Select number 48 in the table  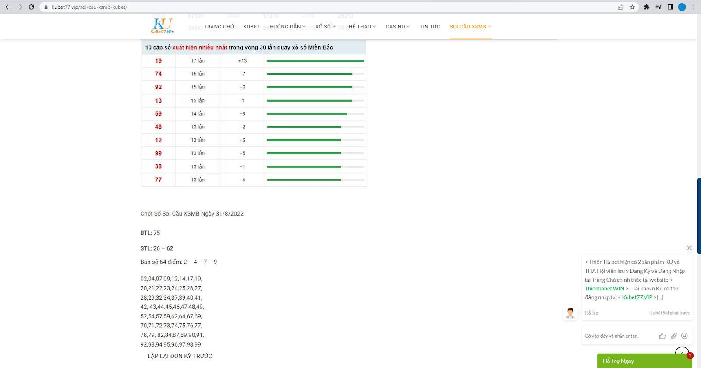[x=158, y=127]
